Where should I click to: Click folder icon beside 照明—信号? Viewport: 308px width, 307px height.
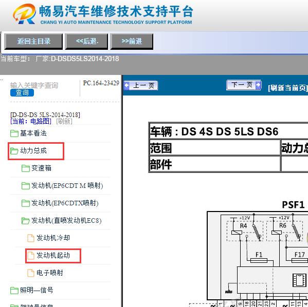tap(14, 291)
